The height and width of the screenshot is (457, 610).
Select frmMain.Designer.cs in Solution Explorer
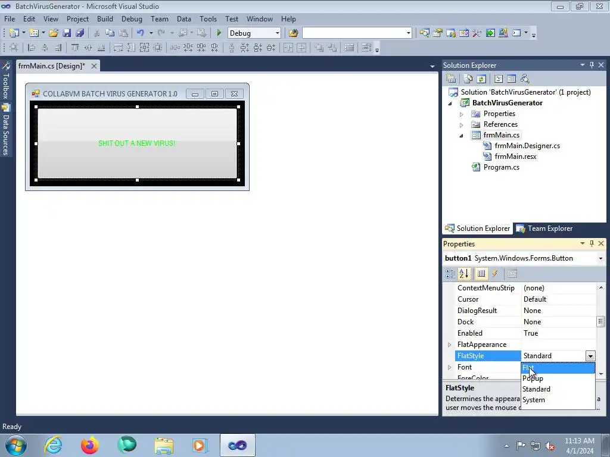[x=527, y=146]
